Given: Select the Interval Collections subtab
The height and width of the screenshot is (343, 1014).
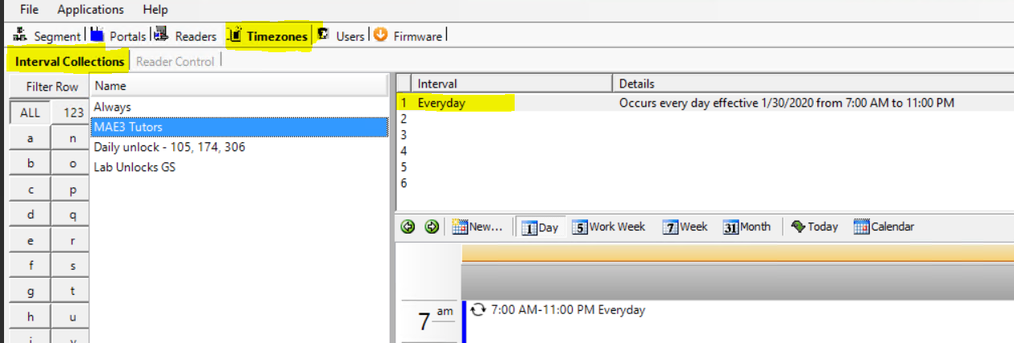Looking at the screenshot, I should (x=69, y=61).
